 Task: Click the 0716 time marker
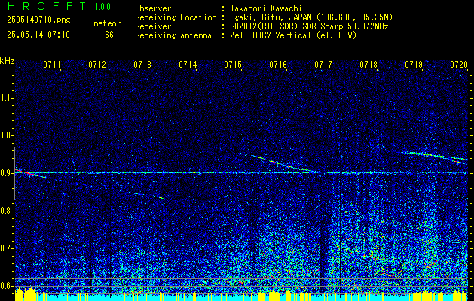(x=278, y=64)
